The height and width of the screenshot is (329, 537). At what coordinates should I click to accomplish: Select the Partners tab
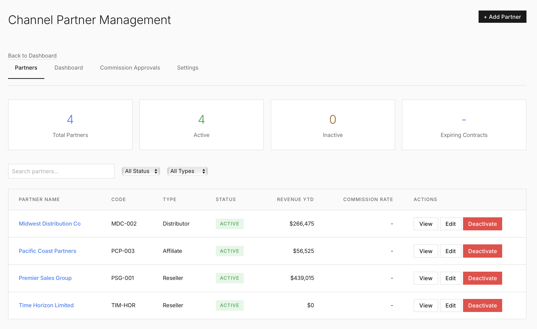coord(26,68)
